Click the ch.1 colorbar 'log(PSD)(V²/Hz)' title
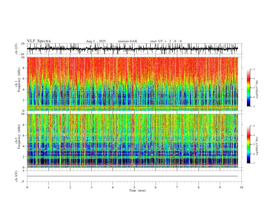The image size is (272, 210). coord(257,90)
